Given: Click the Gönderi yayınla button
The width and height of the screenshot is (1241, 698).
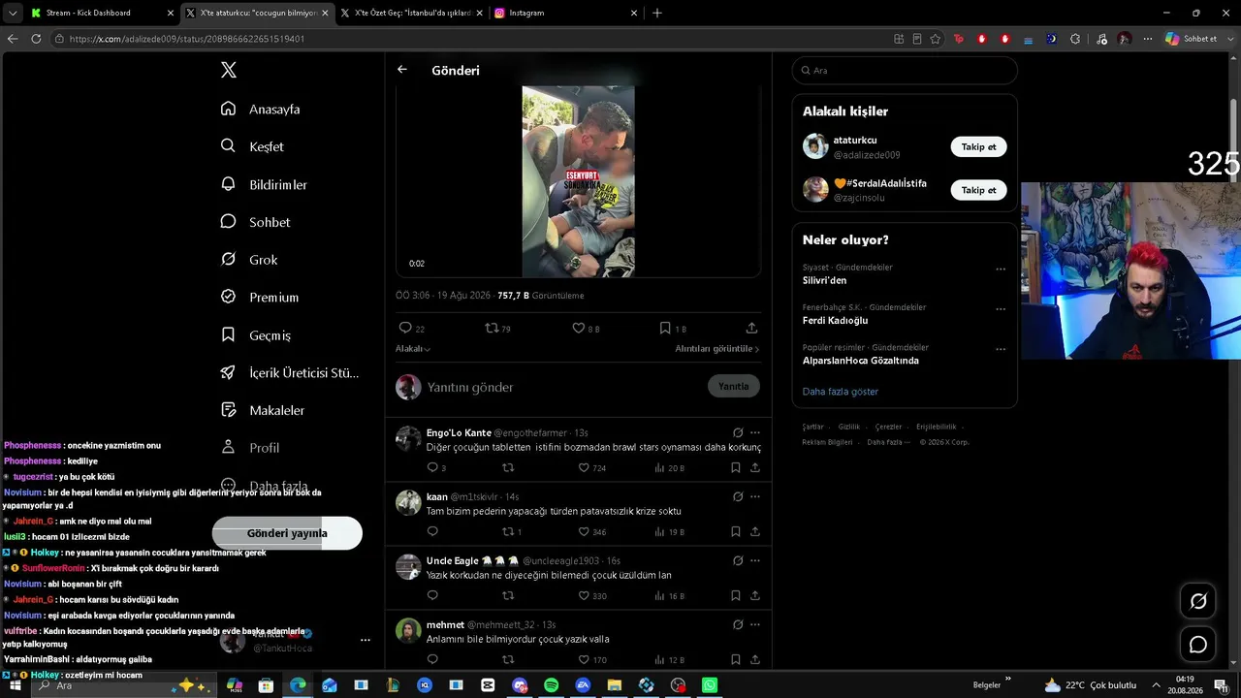Looking at the screenshot, I should [287, 533].
